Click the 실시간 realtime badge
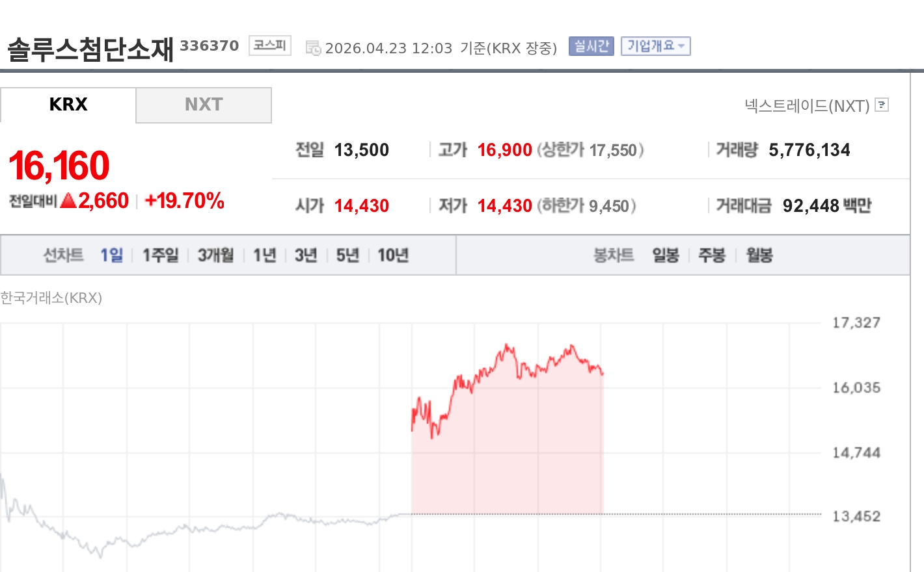The height and width of the screenshot is (572, 924). 591,46
